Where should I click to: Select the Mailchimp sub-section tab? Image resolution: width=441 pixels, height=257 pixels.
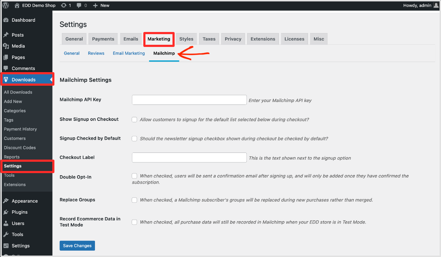point(164,53)
